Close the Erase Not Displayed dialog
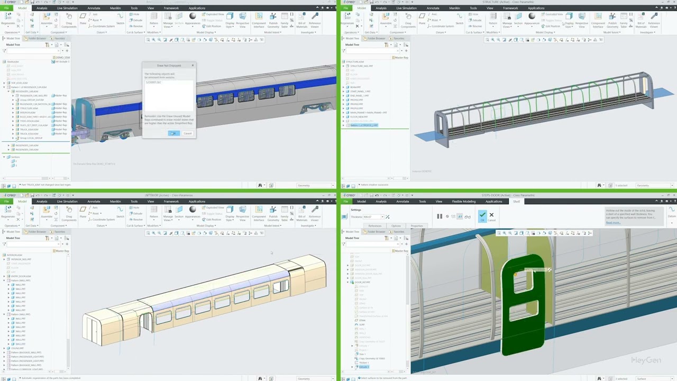The height and width of the screenshot is (381, 677). coord(193,66)
